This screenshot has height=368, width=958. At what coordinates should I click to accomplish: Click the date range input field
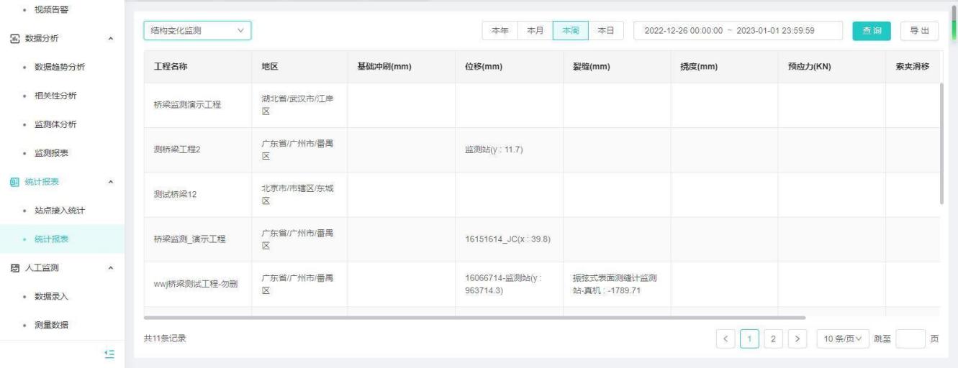(x=738, y=31)
